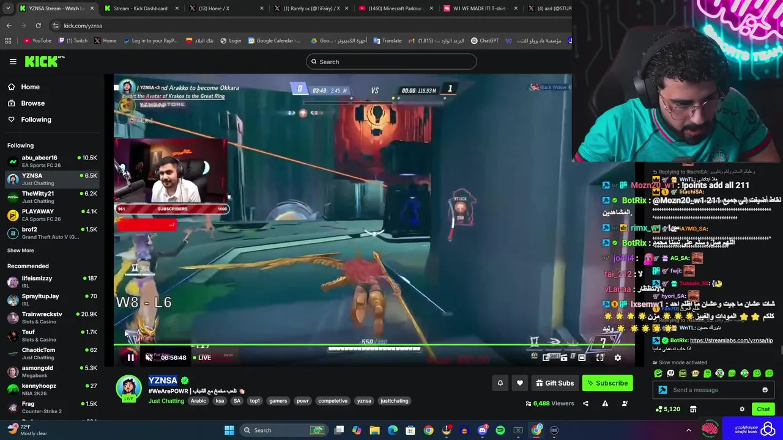Click the Kick Search box

pos(391,62)
